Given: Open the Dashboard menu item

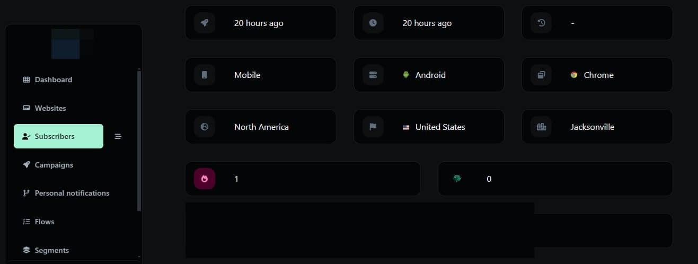Looking at the screenshot, I should (53, 80).
